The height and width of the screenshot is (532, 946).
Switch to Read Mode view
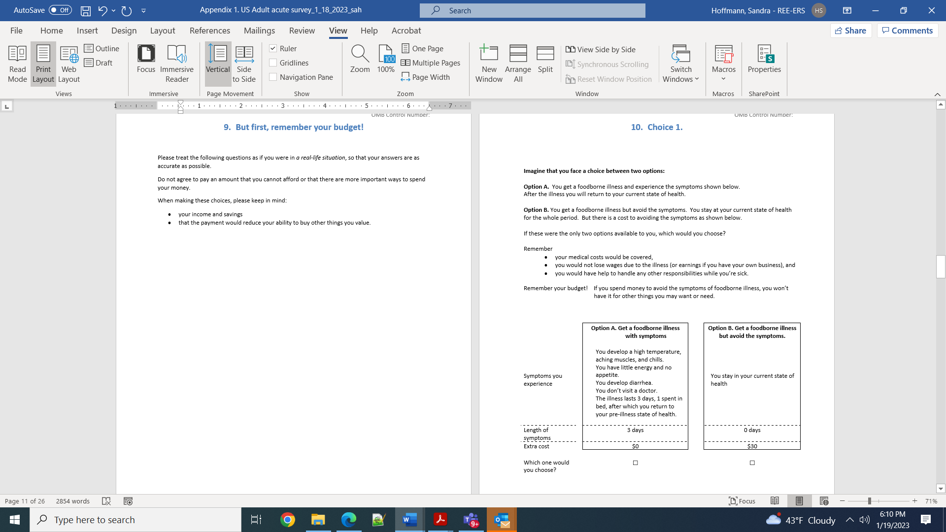click(x=17, y=64)
